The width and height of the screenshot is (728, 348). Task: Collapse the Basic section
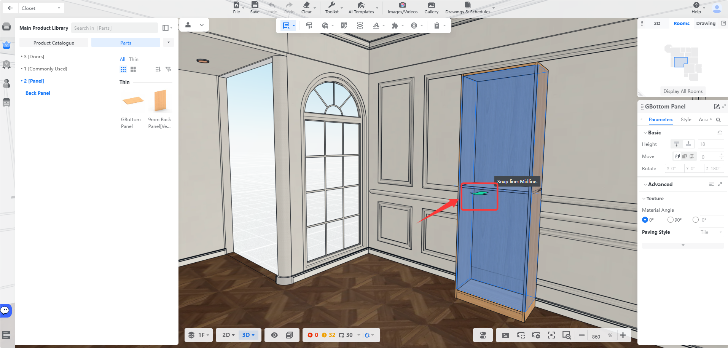pyautogui.click(x=645, y=133)
